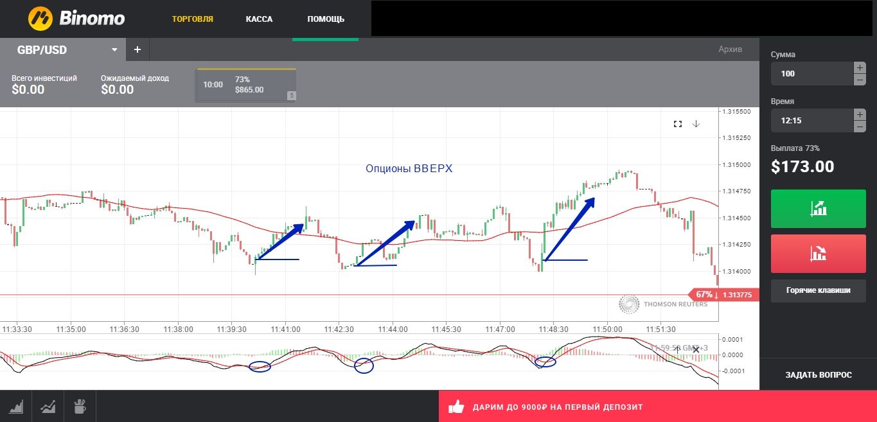This screenshot has width=877, height=422.
Task: Increase the Время expiry time with plus
Action: pos(859,114)
